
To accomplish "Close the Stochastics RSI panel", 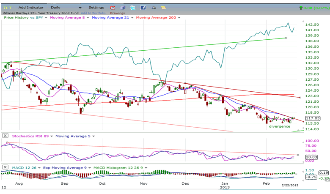I will (x=5, y=136).
